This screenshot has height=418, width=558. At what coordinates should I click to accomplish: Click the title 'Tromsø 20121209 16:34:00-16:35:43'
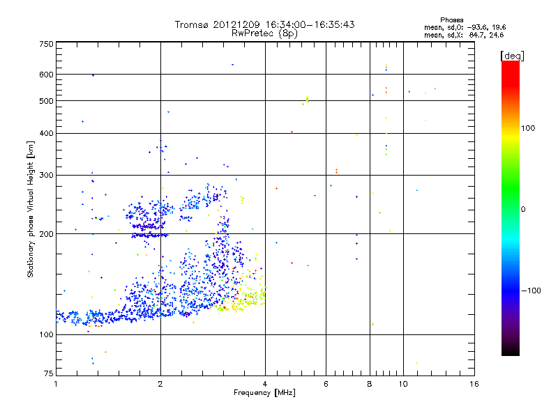point(264,24)
